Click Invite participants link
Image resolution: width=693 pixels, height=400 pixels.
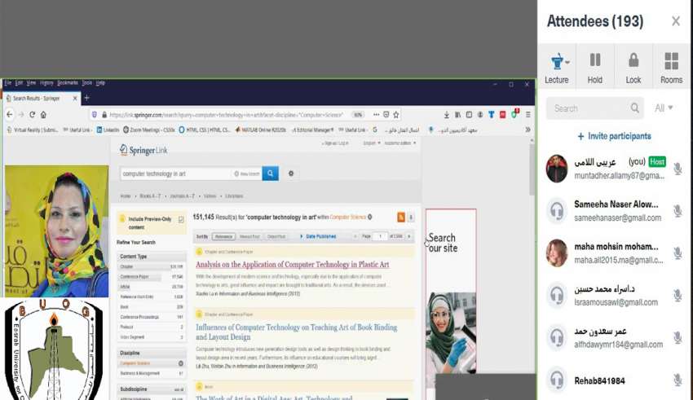pos(614,136)
